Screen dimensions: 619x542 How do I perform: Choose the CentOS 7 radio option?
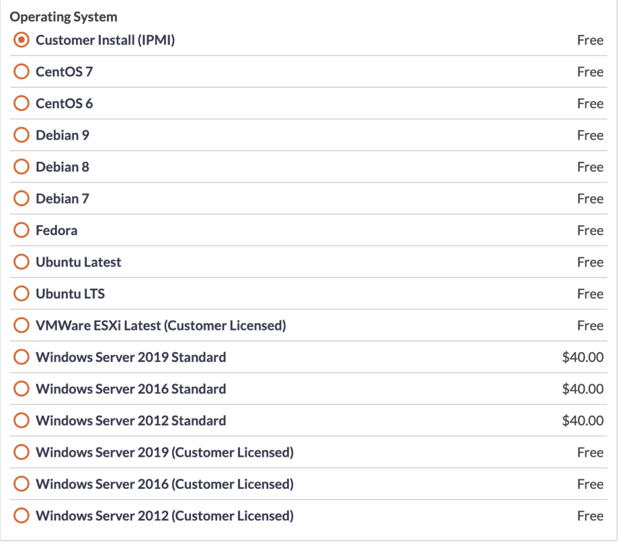21,72
